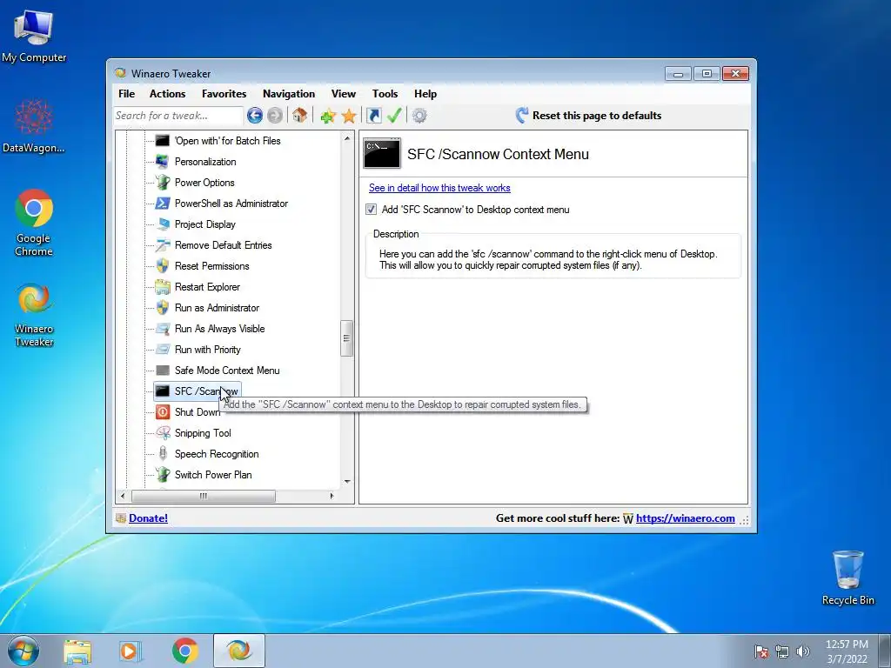Viewport: 891px width, 668px height.
Task: Open the Favorites menu
Action: coord(224,94)
